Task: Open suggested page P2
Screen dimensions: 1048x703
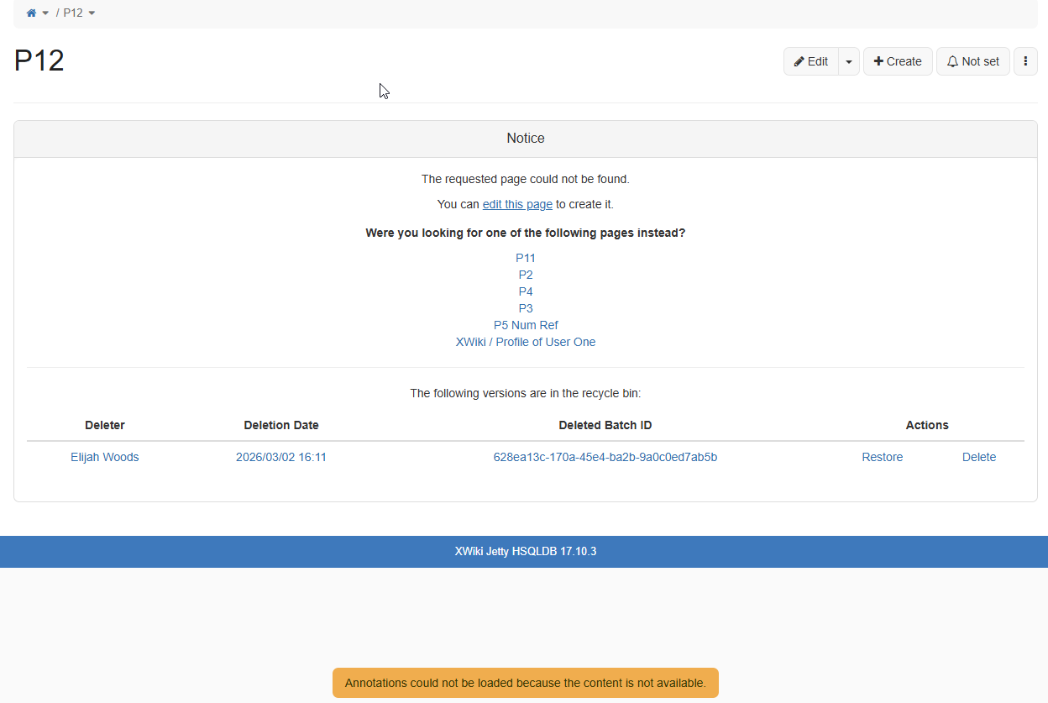Action: click(x=526, y=275)
